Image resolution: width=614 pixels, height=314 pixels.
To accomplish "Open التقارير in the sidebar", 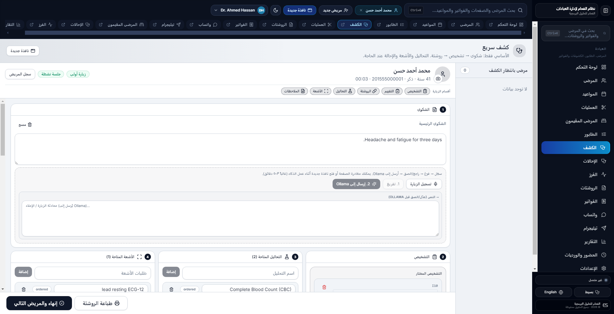I will [576, 241].
